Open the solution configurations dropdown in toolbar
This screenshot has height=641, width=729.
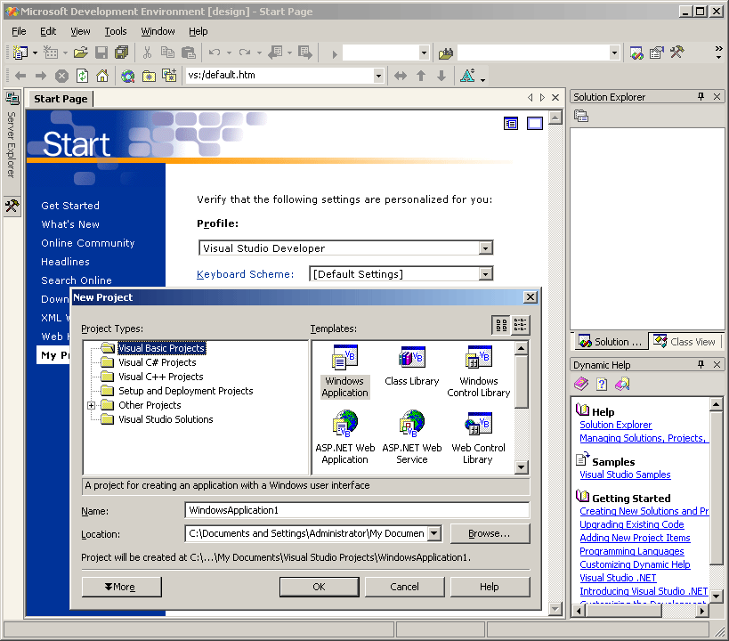coord(424,53)
